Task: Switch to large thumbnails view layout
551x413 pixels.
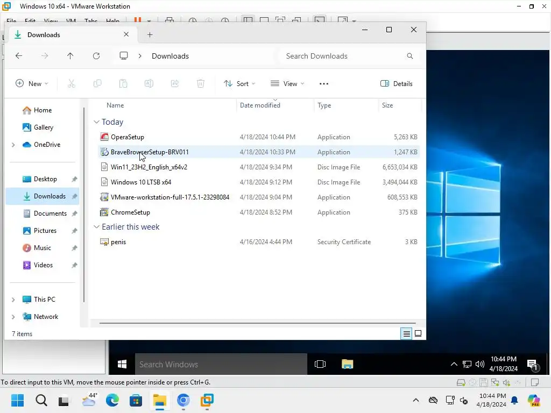Action: [418, 333]
